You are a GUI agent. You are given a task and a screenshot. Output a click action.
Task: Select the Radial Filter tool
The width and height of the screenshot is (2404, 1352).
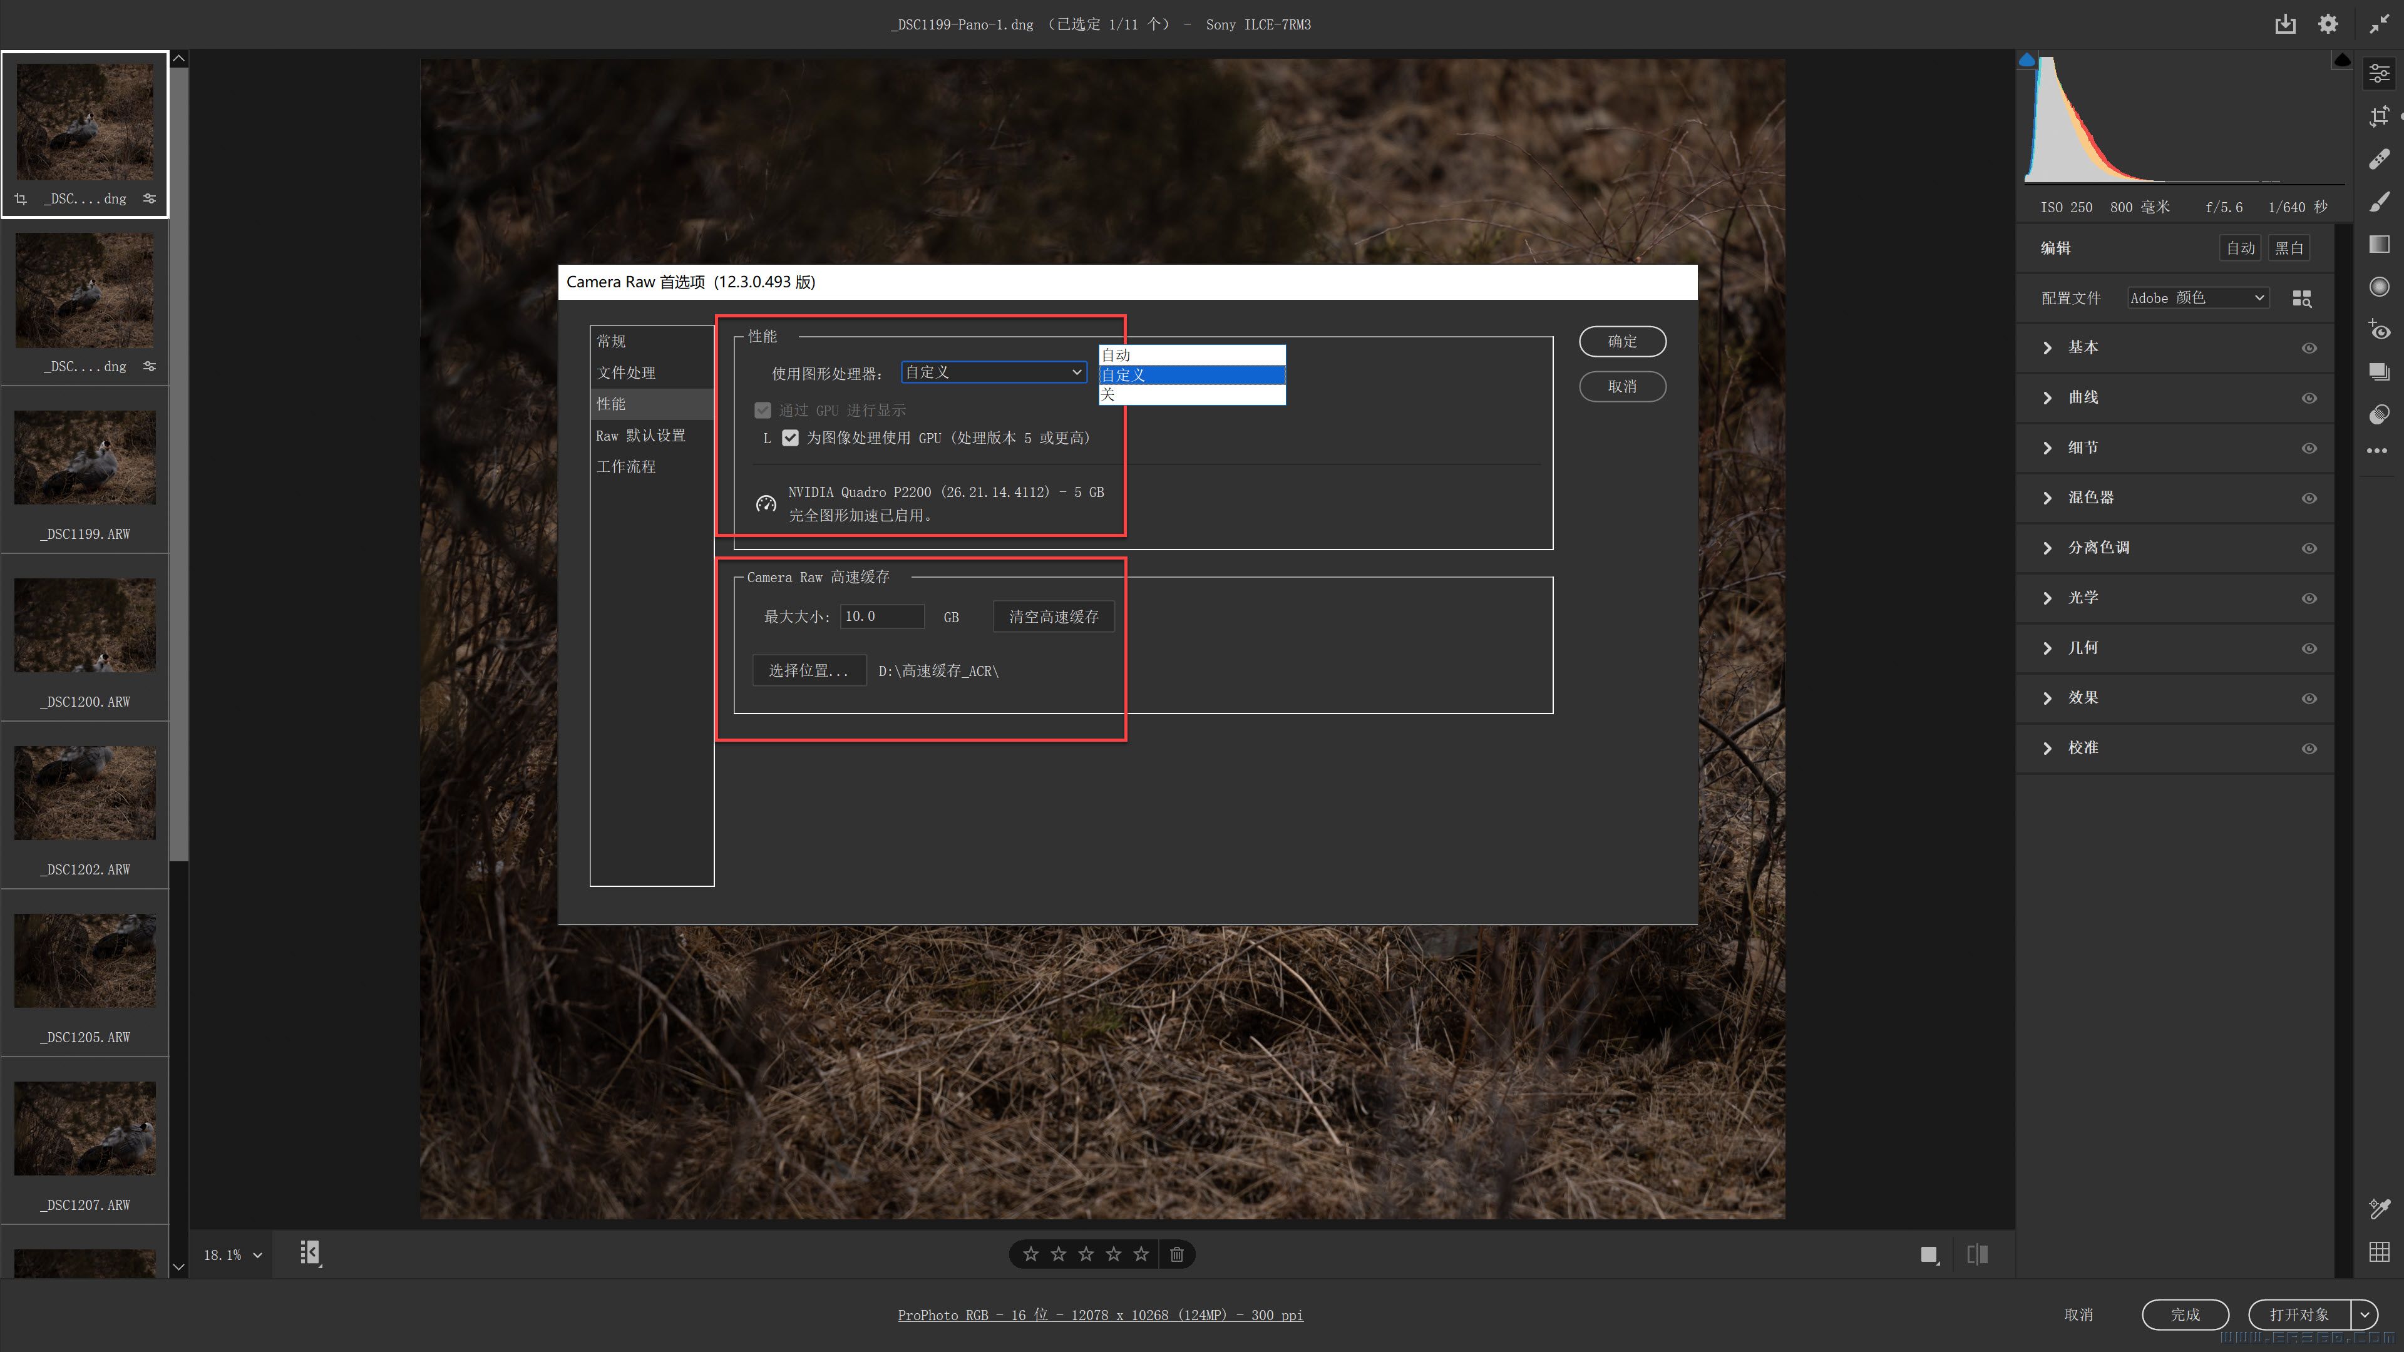coord(2379,287)
